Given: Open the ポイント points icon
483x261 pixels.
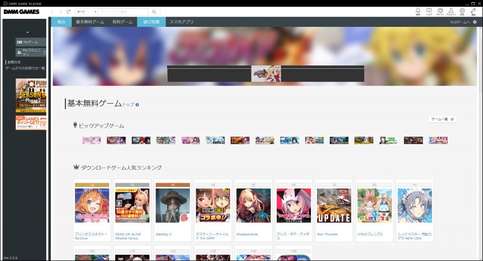Looking at the screenshot, I should 440,12.
